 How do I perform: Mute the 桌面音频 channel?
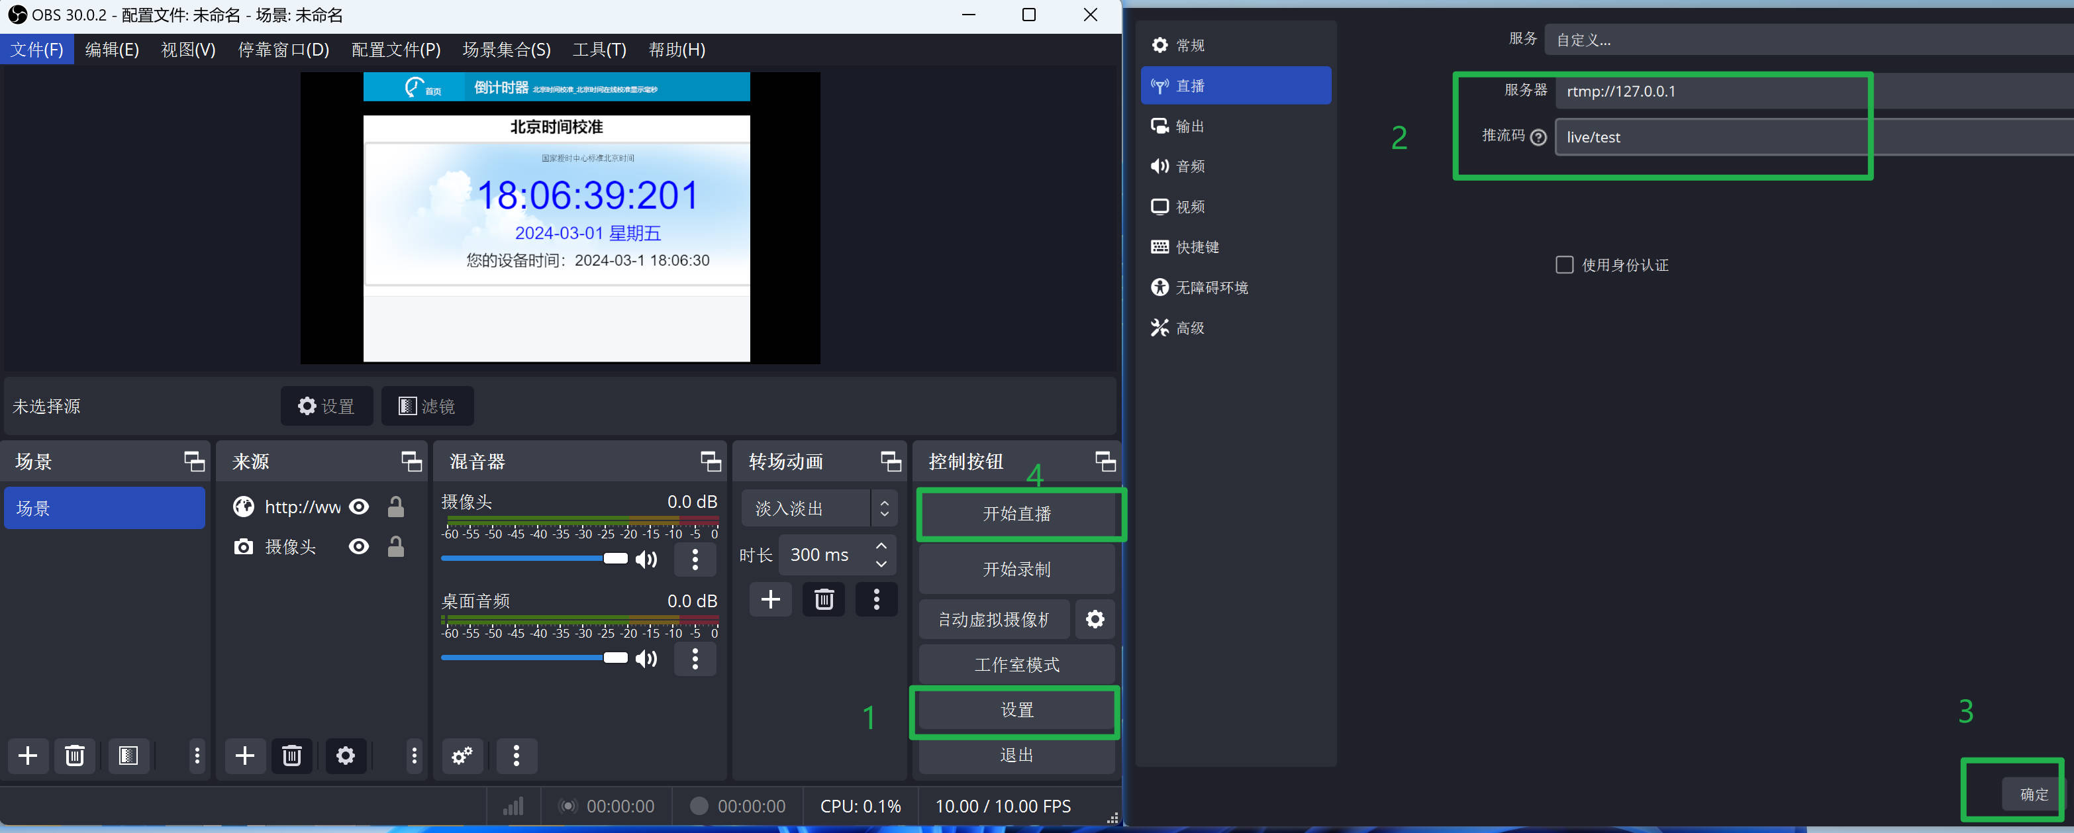tap(646, 659)
